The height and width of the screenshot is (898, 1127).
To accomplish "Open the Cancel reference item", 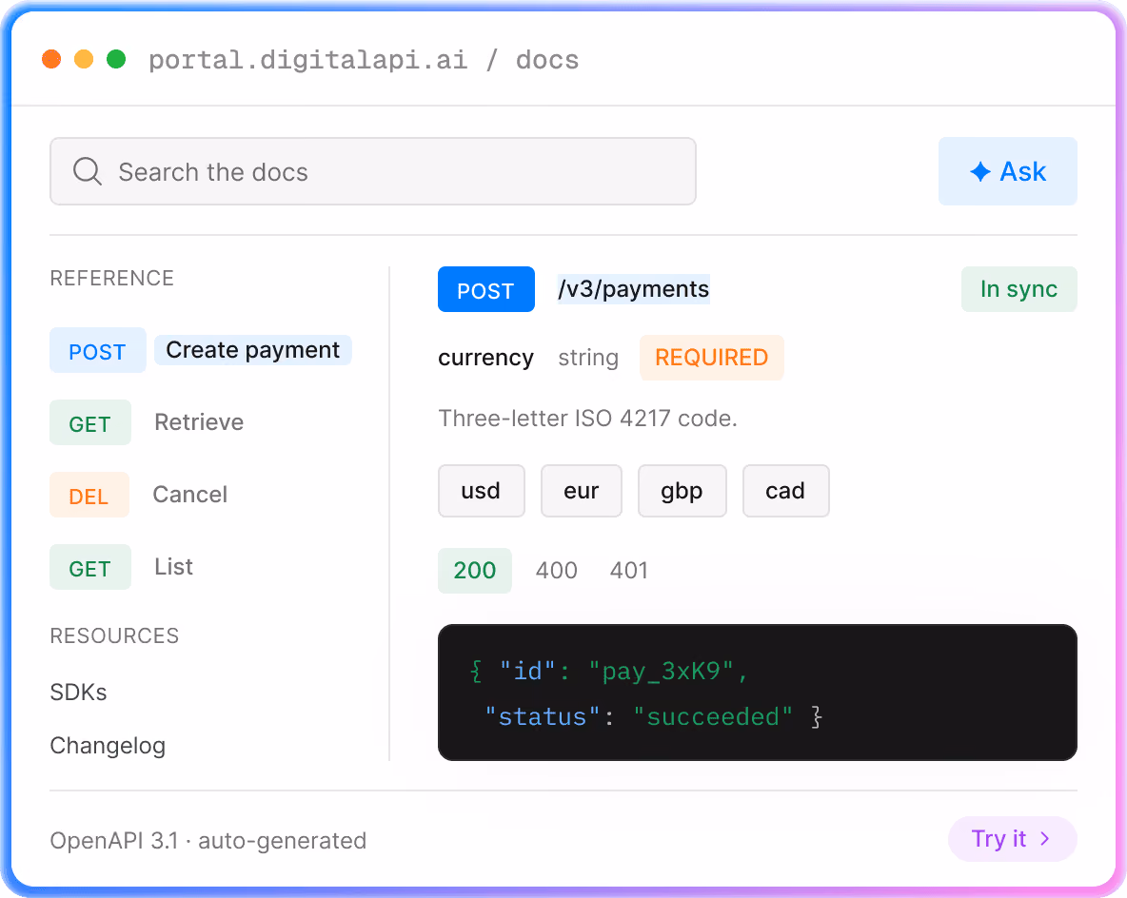I will [189, 495].
